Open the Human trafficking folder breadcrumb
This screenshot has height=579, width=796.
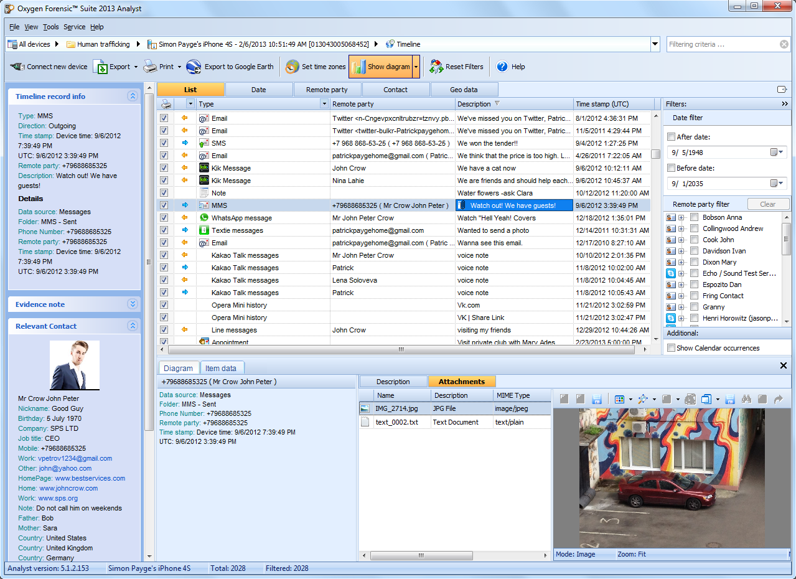pyautogui.click(x=98, y=44)
